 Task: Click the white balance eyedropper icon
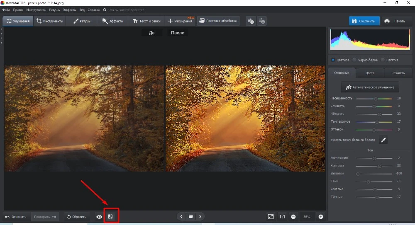[383, 140]
